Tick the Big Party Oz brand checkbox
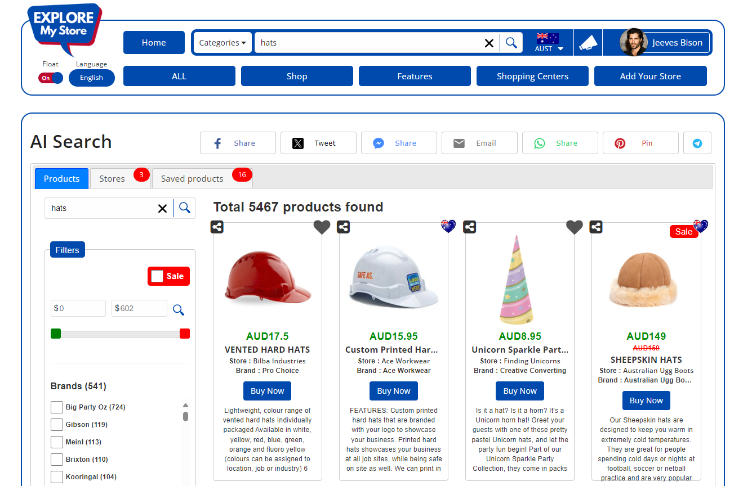The width and height of the screenshot is (752, 486). click(57, 407)
